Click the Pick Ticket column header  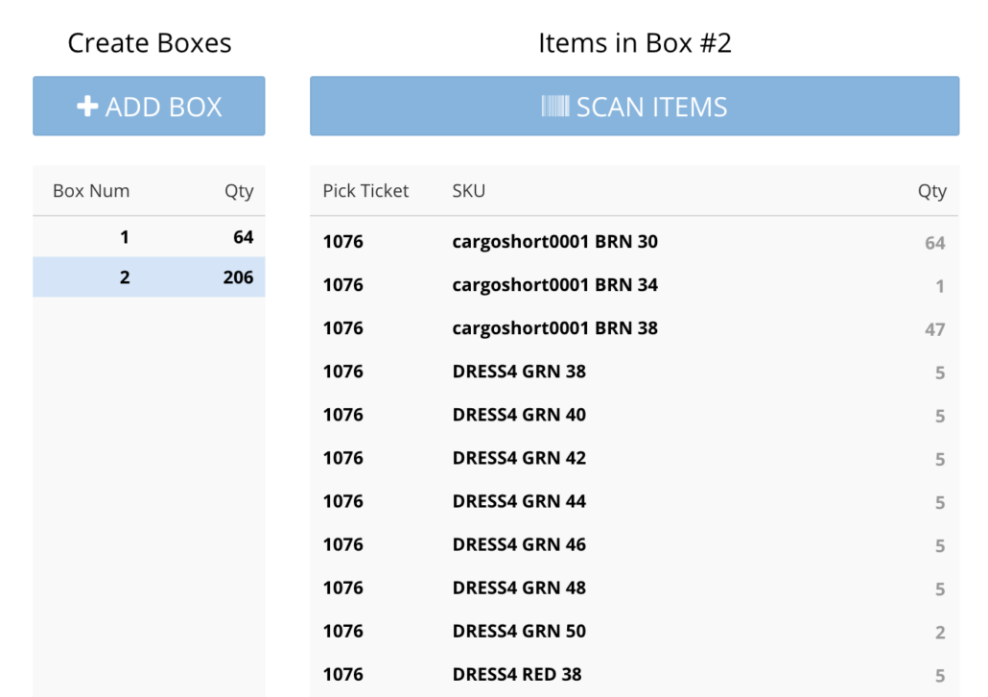365,191
